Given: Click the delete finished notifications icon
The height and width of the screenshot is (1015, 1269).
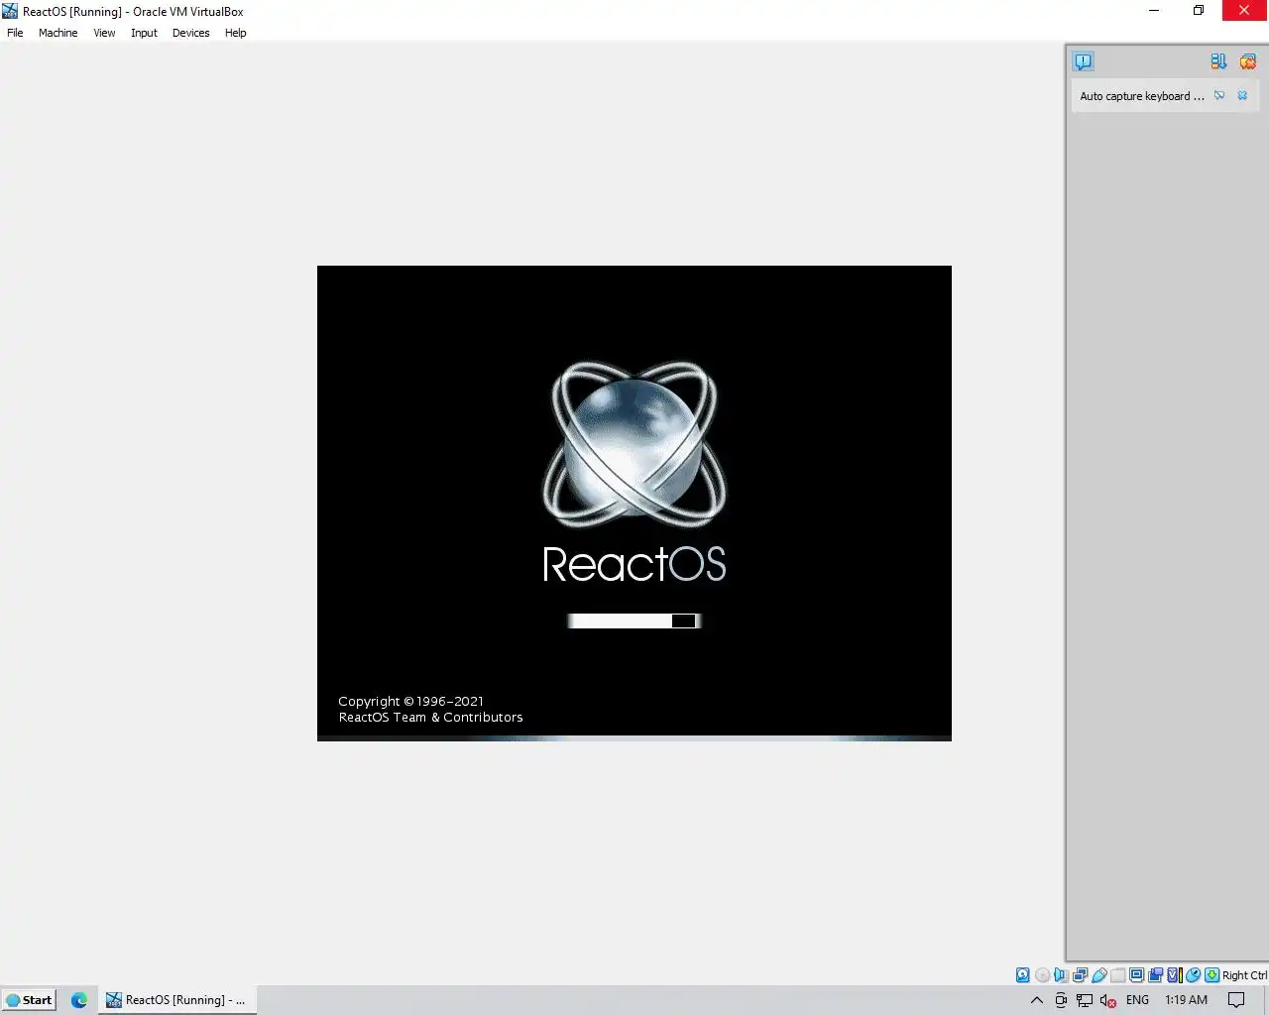Looking at the screenshot, I should (1247, 61).
